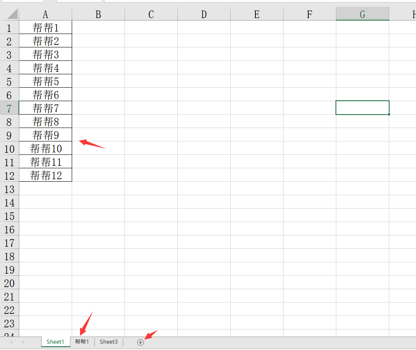416x350 pixels.
Task: Click cell containing 帮帮2
Action: pos(45,41)
